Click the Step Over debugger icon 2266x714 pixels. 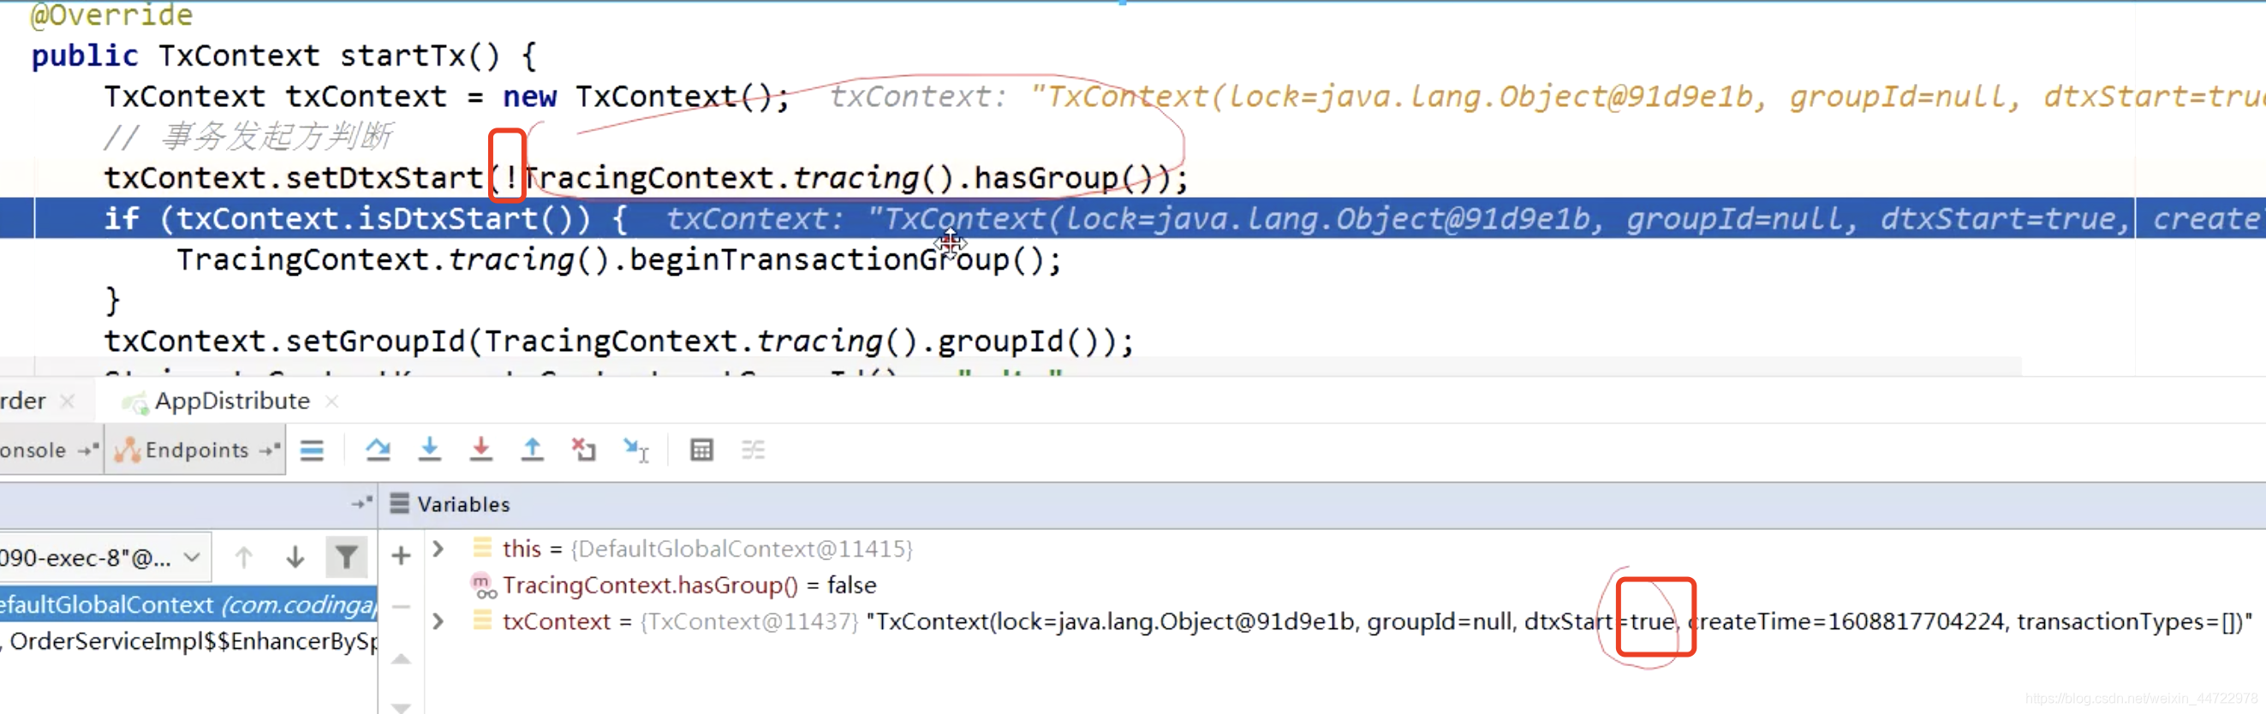pyautogui.click(x=379, y=450)
